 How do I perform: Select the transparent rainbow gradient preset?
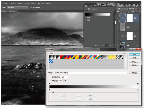point(99,57)
